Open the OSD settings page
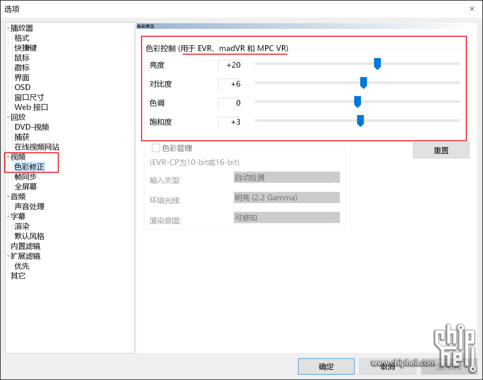Viewport: 483px width, 380px height. click(x=22, y=88)
